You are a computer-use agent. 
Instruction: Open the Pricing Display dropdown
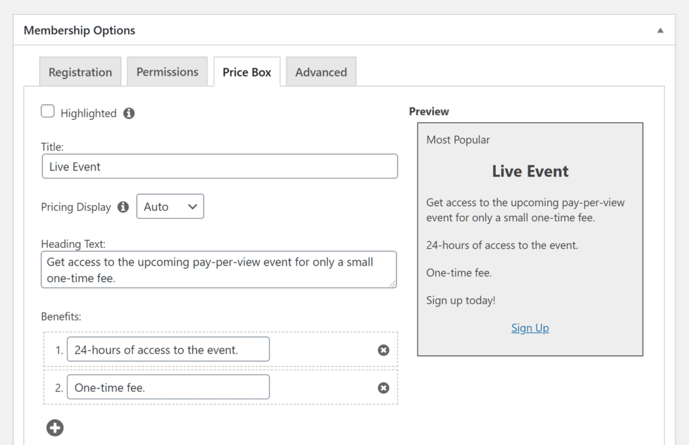coord(170,206)
